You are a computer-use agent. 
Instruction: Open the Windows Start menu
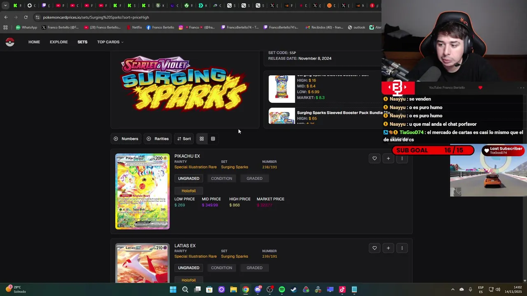tap(173, 289)
